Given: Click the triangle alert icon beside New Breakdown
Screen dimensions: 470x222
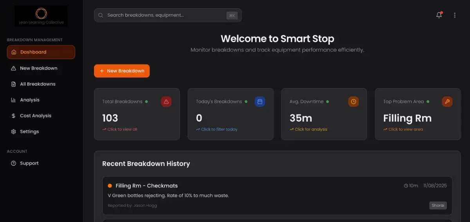Looking at the screenshot, I should point(14,68).
